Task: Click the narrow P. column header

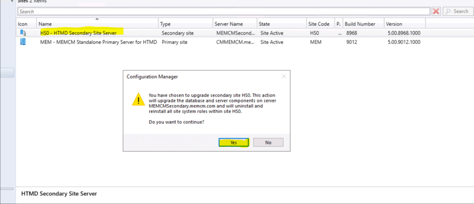Action: [338, 24]
